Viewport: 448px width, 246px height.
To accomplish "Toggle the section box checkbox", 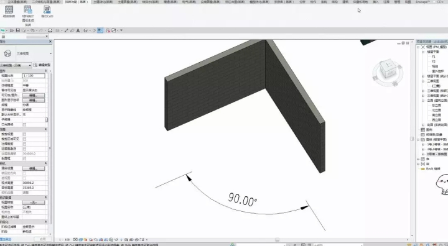I will 24,158.
